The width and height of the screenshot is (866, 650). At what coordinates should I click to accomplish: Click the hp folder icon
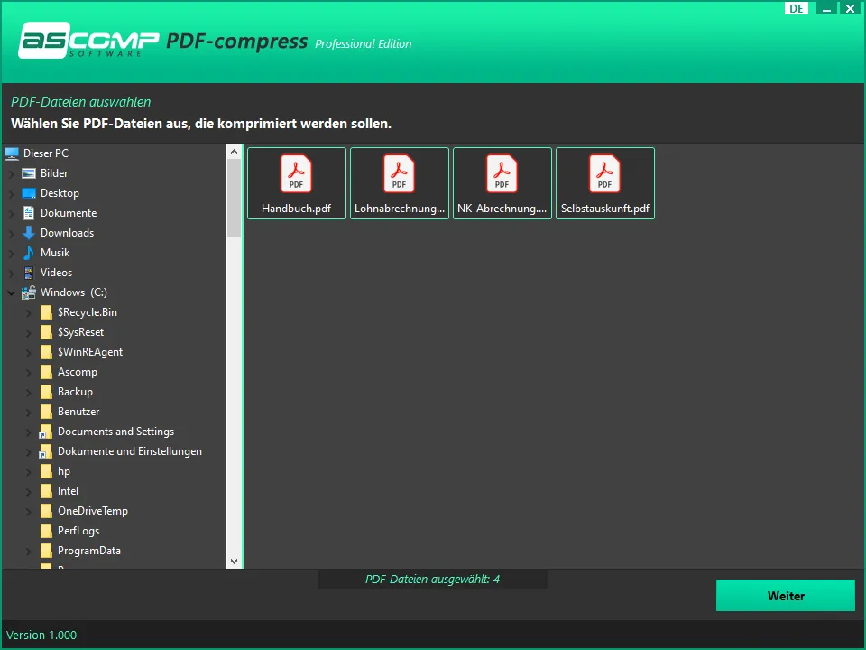point(46,471)
